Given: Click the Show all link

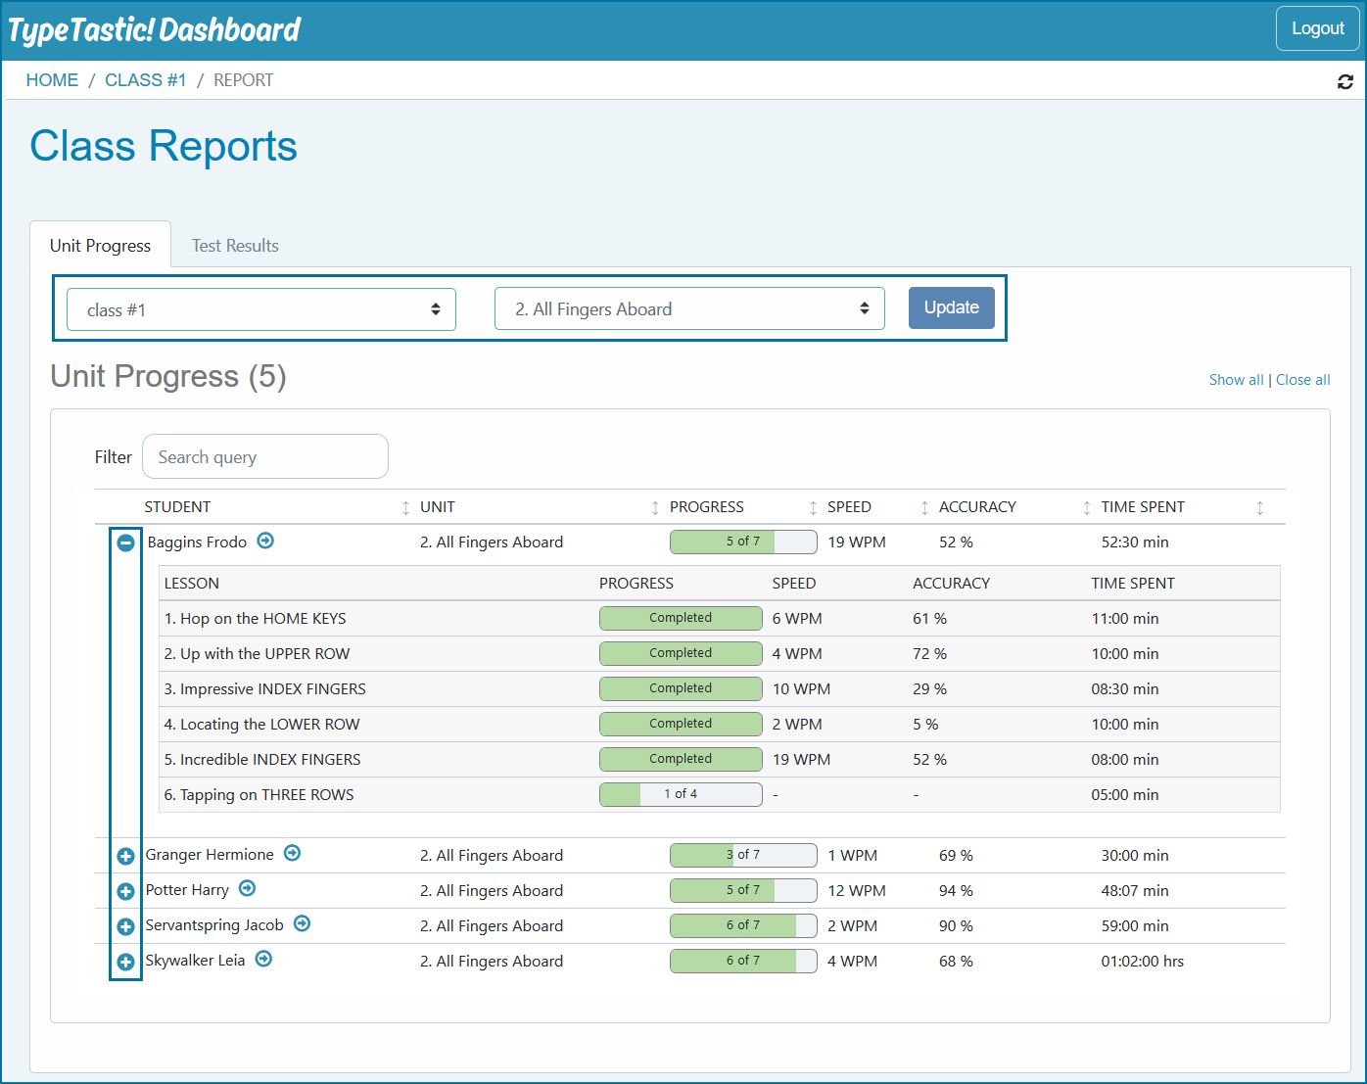Looking at the screenshot, I should pos(1236,380).
